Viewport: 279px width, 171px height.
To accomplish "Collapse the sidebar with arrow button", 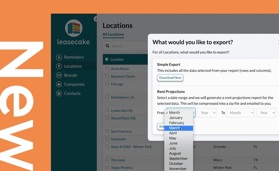I will click(x=96, y=19).
